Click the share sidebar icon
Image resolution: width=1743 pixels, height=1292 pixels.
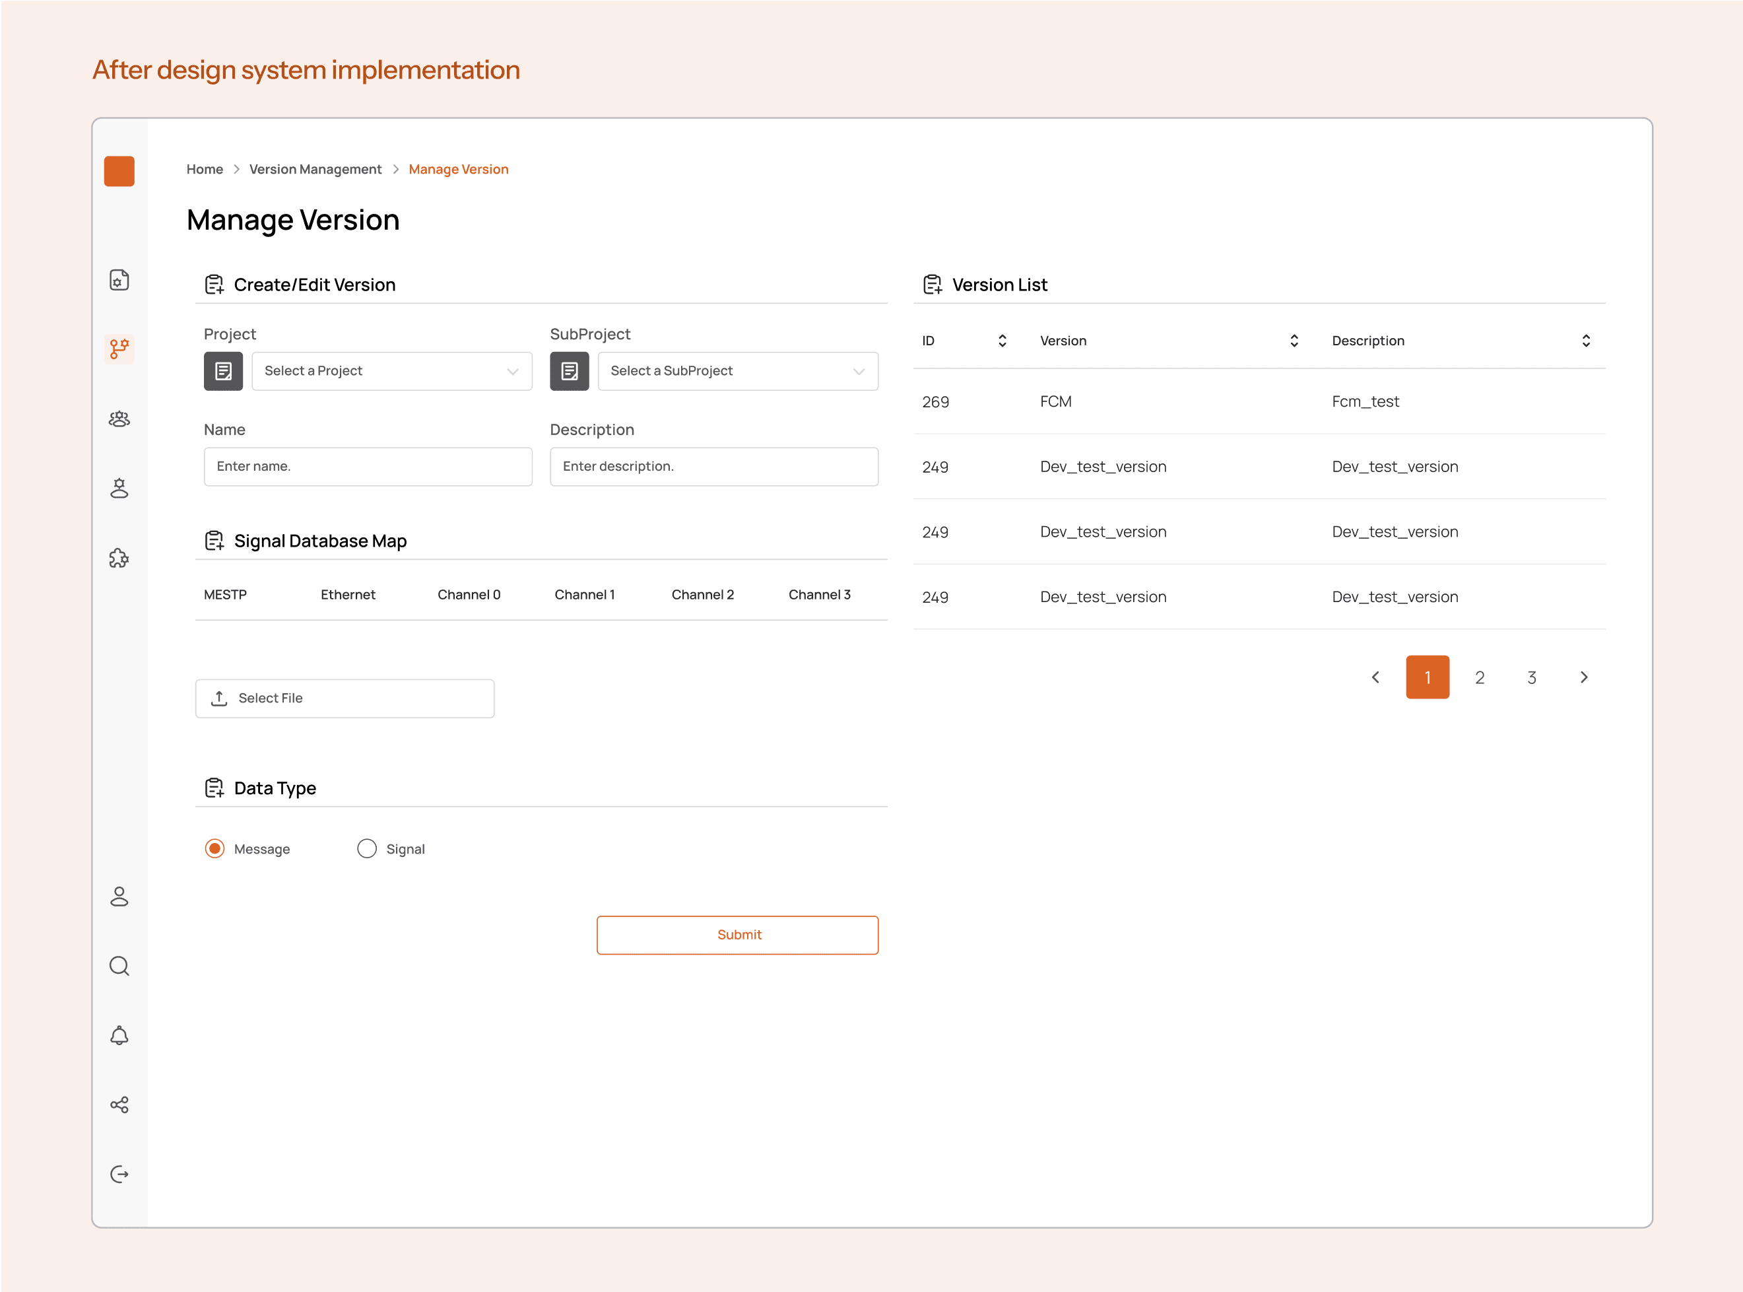(x=119, y=1105)
